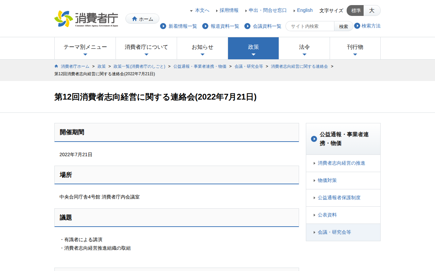Set the text size to 標準
Image resolution: width=435 pixels, height=271 pixels.
click(355, 11)
